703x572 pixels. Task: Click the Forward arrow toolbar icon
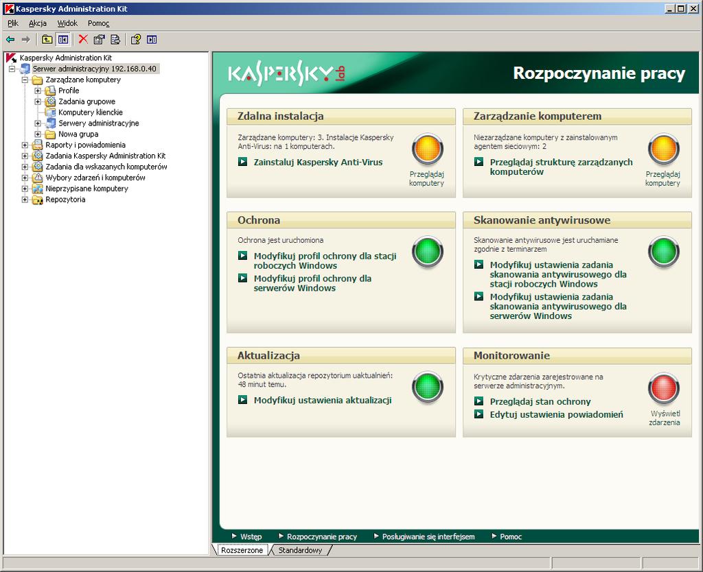coord(26,40)
